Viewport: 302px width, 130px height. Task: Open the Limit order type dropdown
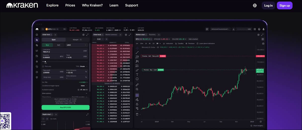click(x=77, y=45)
